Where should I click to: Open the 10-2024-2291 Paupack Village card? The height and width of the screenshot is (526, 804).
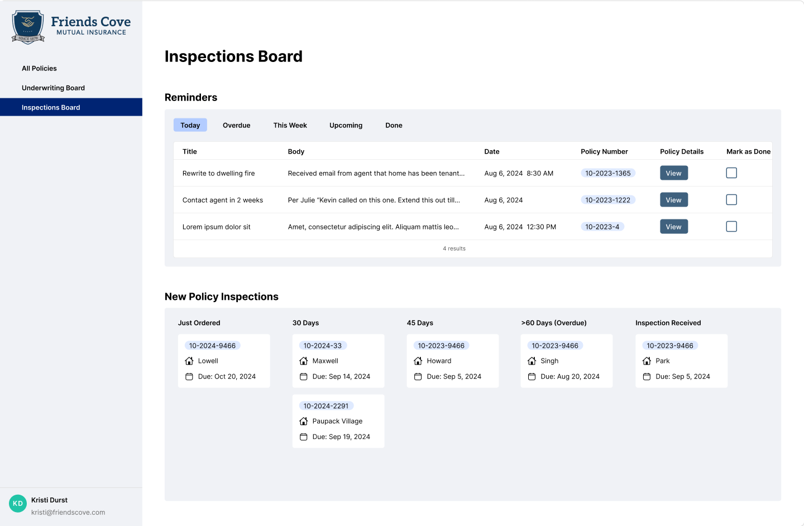tap(338, 421)
